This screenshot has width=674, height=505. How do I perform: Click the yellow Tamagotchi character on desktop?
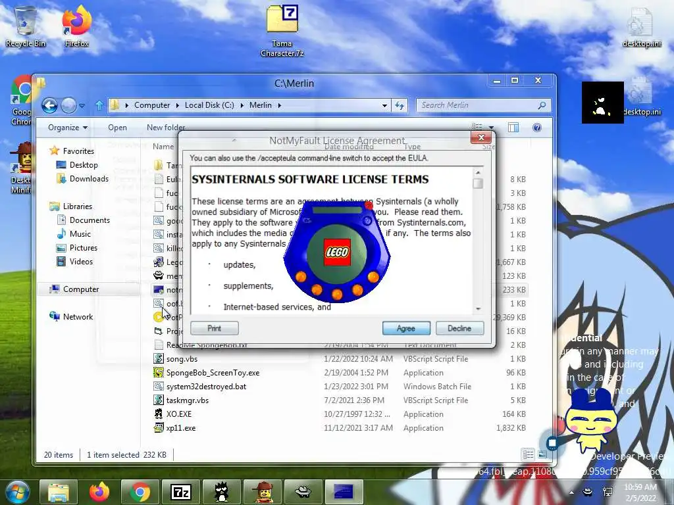tap(592, 421)
